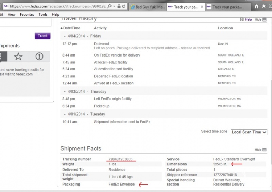Click the search magnifier in address bar
The image size is (272, 192).
coord(109,6)
